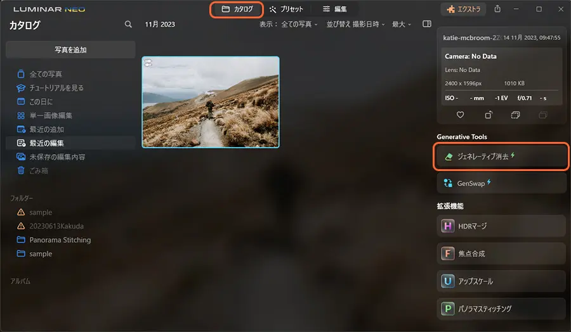The height and width of the screenshot is (332, 571).
Task: Click the rotate photo icon in info panel
Action: coord(489,115)
